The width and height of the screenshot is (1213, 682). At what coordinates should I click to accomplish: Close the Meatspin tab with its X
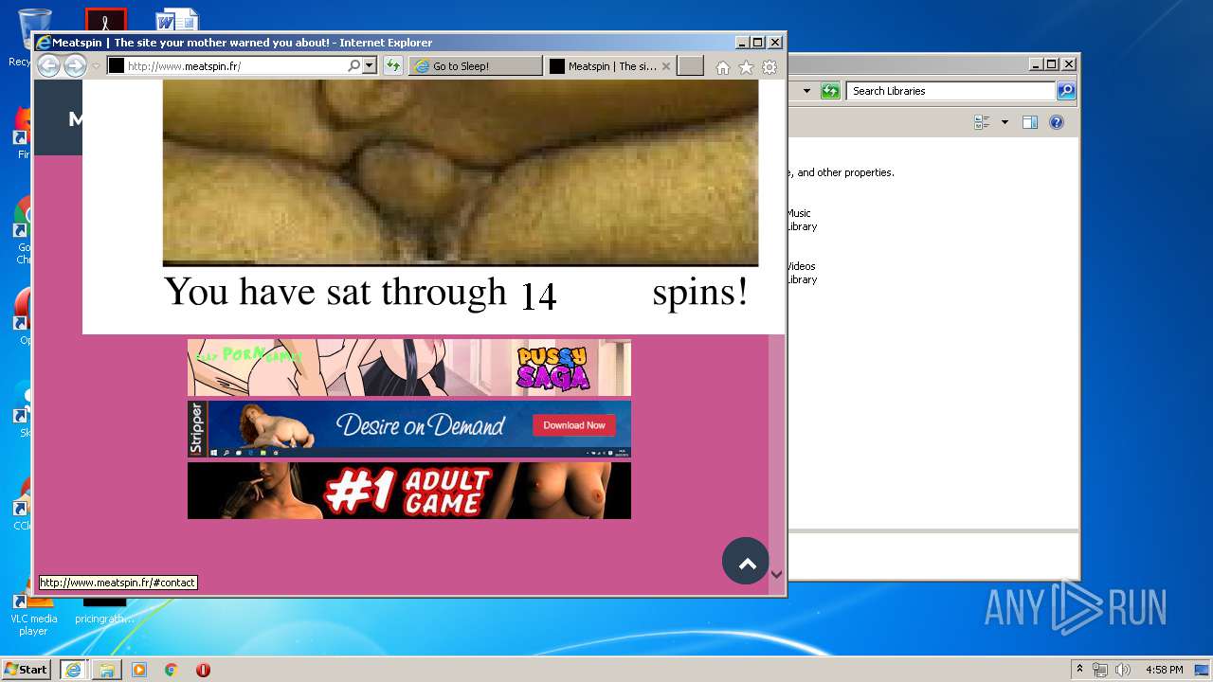pos(666,66)
